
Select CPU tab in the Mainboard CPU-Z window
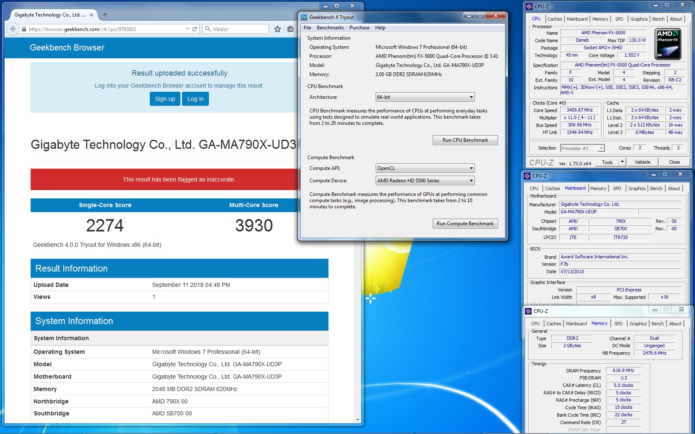click(x=534, y=188)
